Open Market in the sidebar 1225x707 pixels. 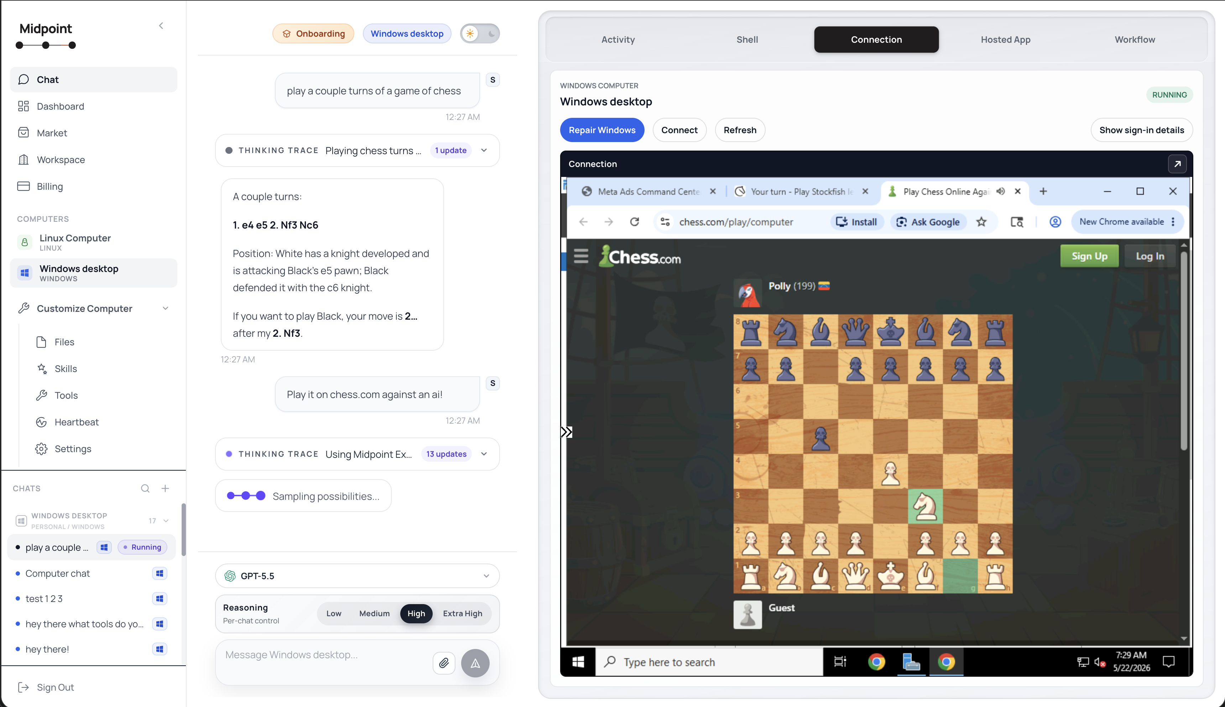[94, 133]
